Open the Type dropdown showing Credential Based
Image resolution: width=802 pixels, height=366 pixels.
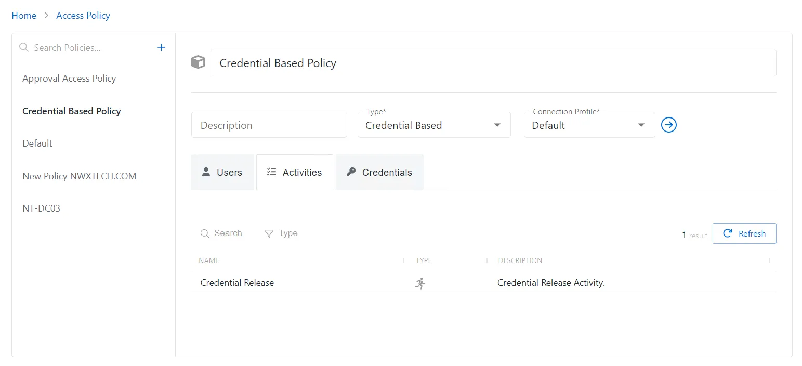coord(434,125)
